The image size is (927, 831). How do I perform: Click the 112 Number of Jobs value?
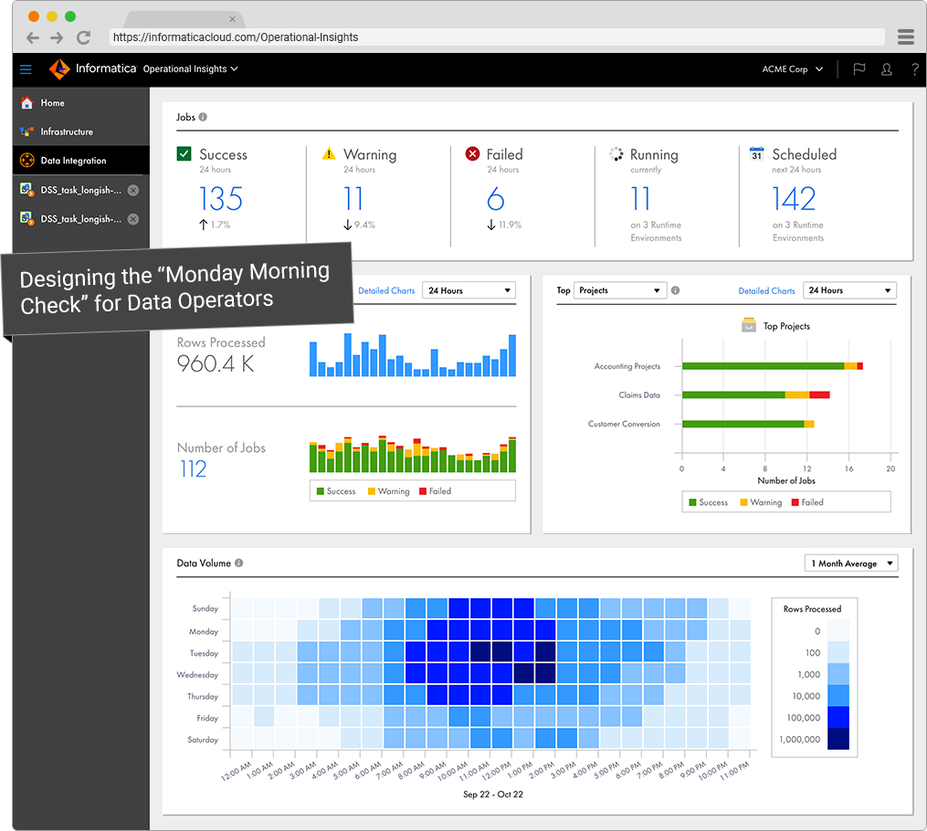pos(193,469)
